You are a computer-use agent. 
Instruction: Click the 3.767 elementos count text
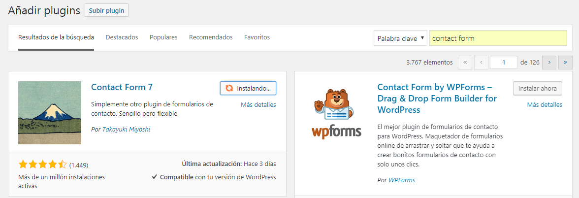click(x=429, y=63)
